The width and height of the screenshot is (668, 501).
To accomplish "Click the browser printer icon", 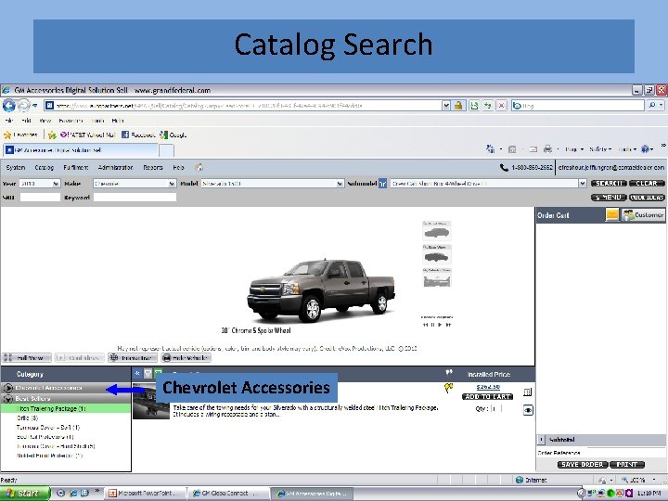I will [548, 149].
